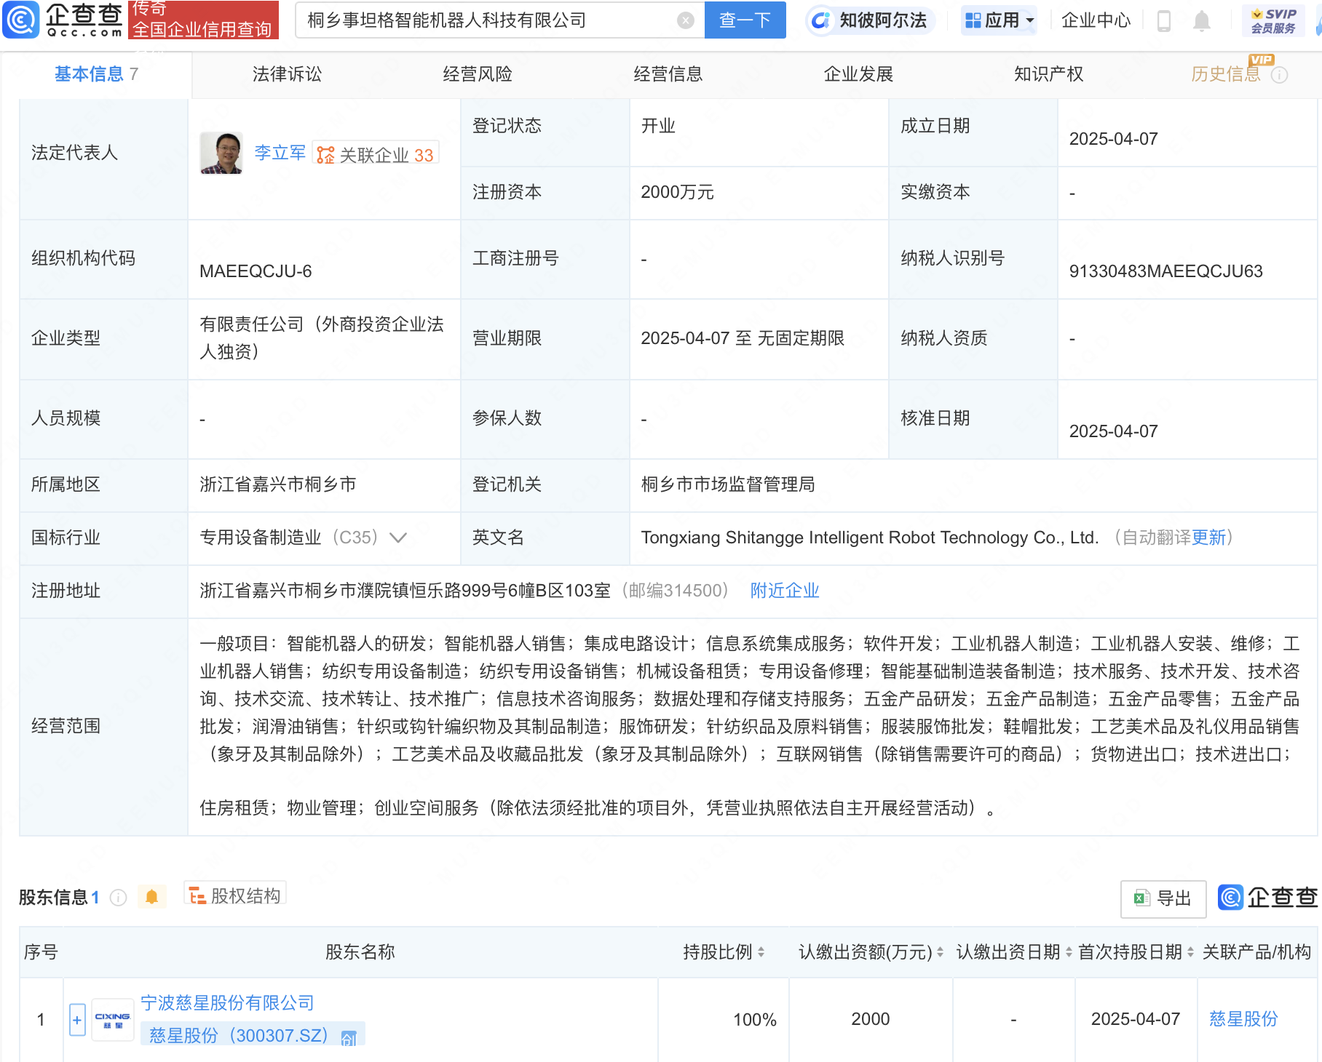Screen dimensions: 1322x1062
Task: View 关联企业 33 related companies
Action: pyautogui.click(x=376, y=154)
